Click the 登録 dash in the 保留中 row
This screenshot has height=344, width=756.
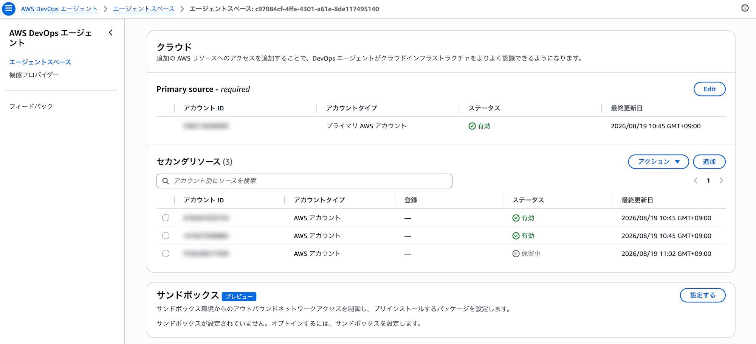(407, 254)
